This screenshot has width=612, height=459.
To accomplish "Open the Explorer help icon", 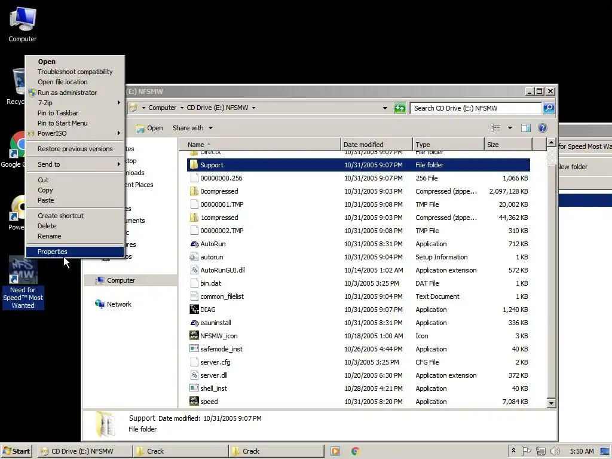I will coord(543,128).
